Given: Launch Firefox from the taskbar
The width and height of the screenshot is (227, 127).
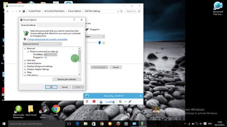Looking at the screenshot, I should [118, 124].
